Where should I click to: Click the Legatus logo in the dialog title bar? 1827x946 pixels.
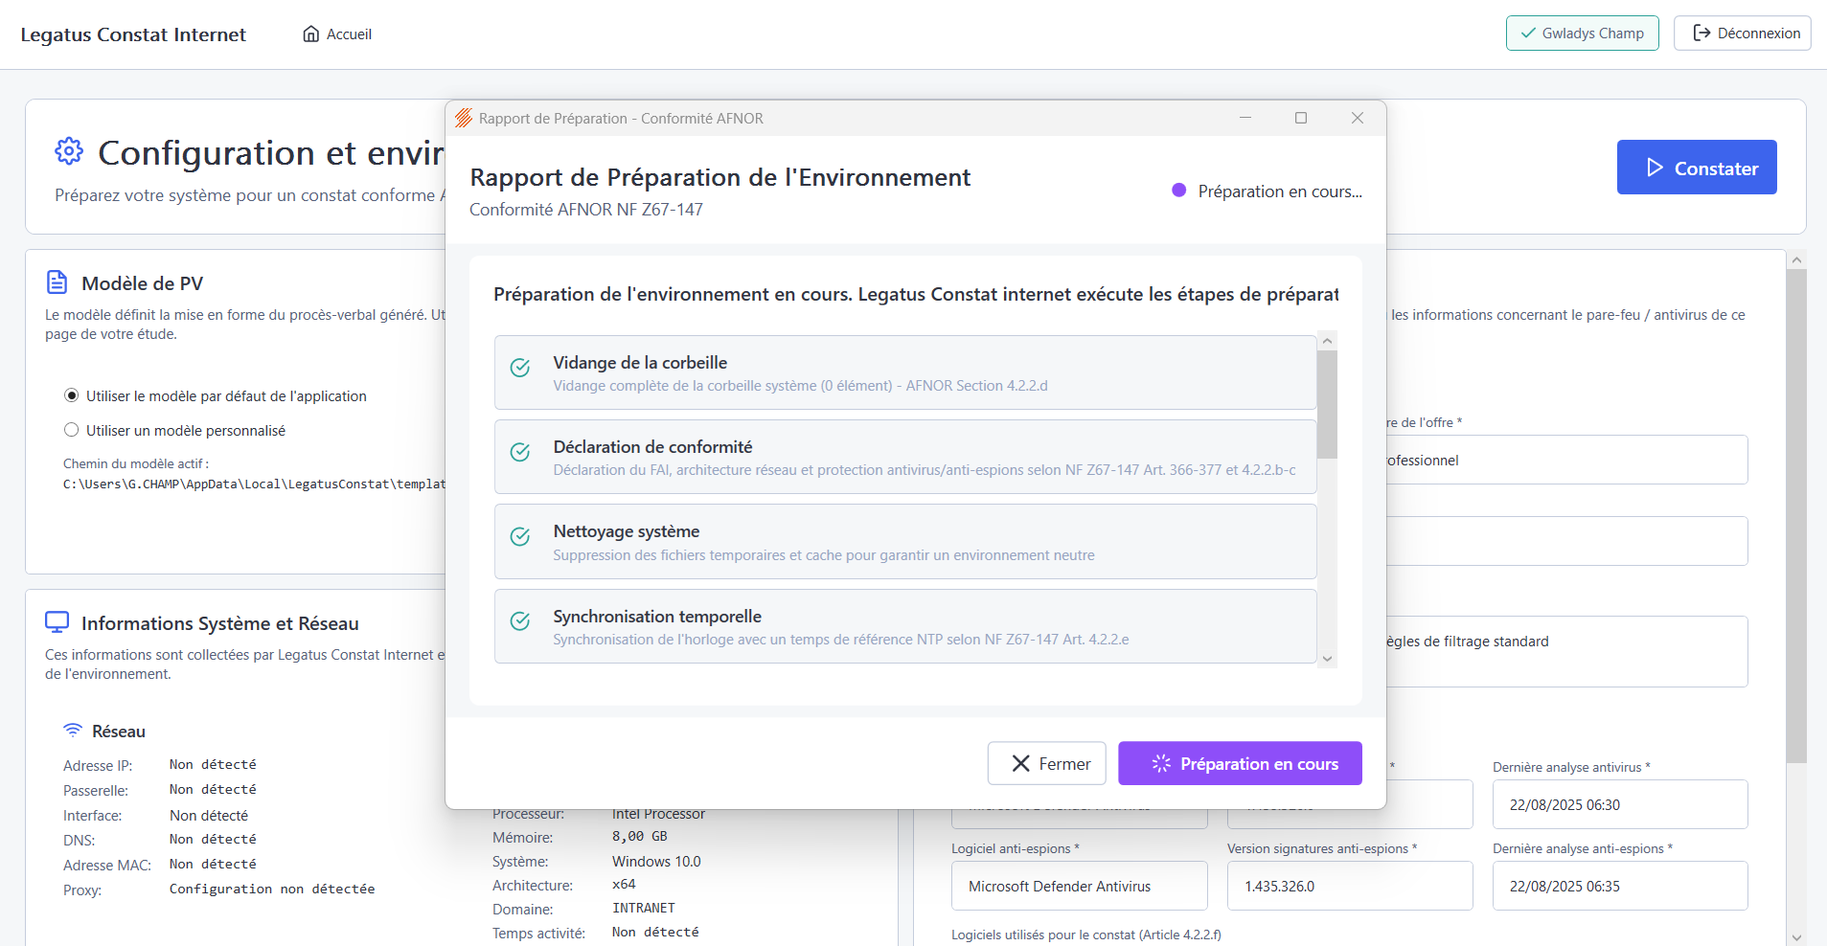pos(464,118)
